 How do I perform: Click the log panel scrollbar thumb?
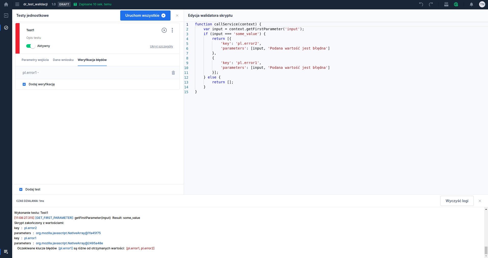(x=486, y=250)
